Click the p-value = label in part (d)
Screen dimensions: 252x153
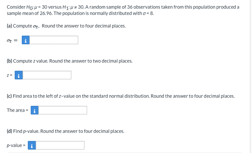coord(16,145)
